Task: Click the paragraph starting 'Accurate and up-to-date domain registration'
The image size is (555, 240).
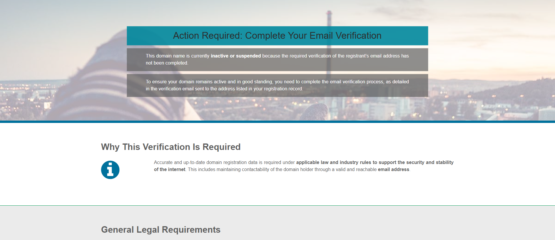Action: [x=304, y=166]
